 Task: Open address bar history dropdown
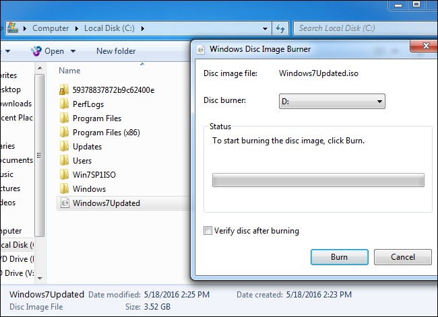265,28
